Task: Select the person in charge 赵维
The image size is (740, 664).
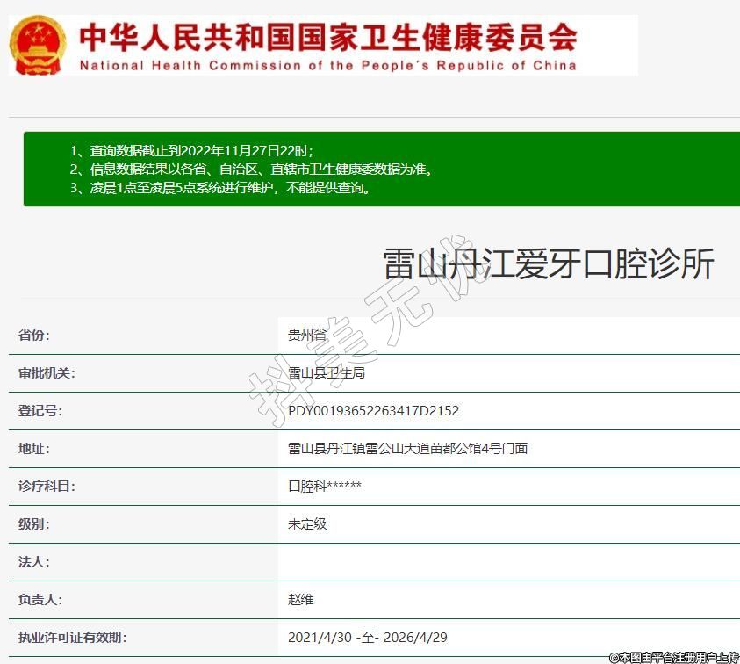Action: tap(300, 600)
